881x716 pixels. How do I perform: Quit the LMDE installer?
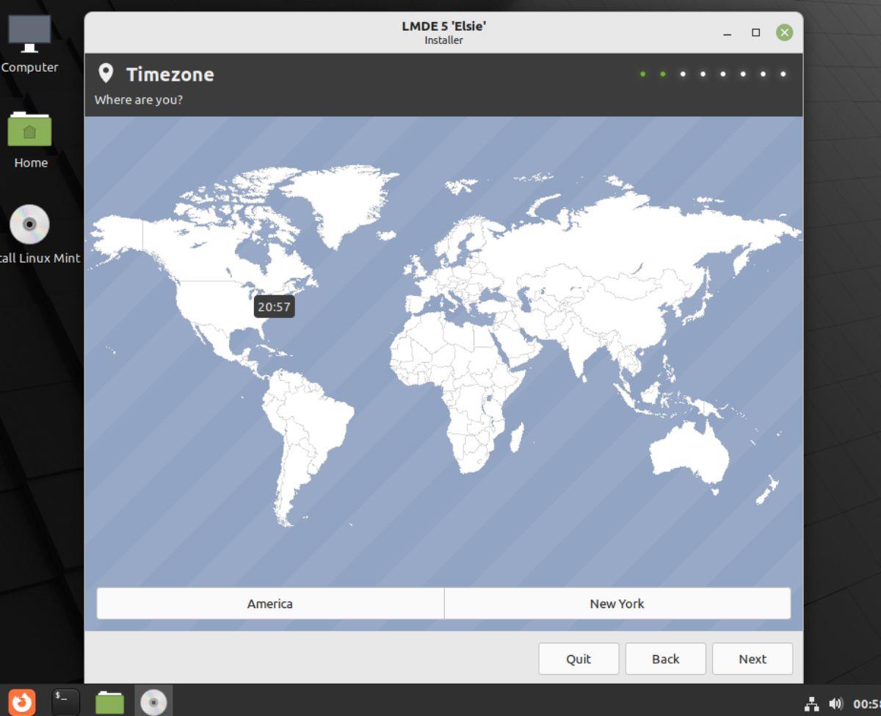pyautogui.click(x=579, y=659)
